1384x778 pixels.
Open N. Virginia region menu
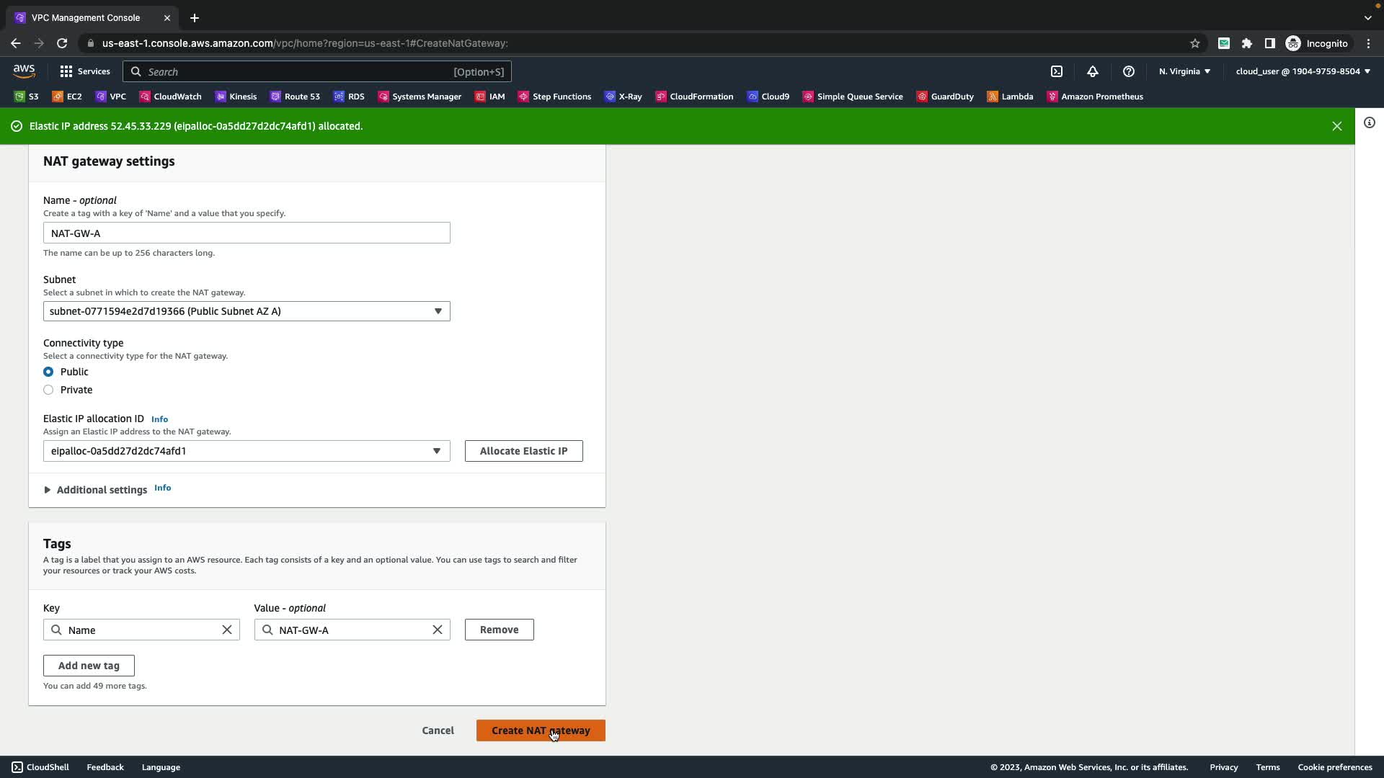(x=1184, y=71)
